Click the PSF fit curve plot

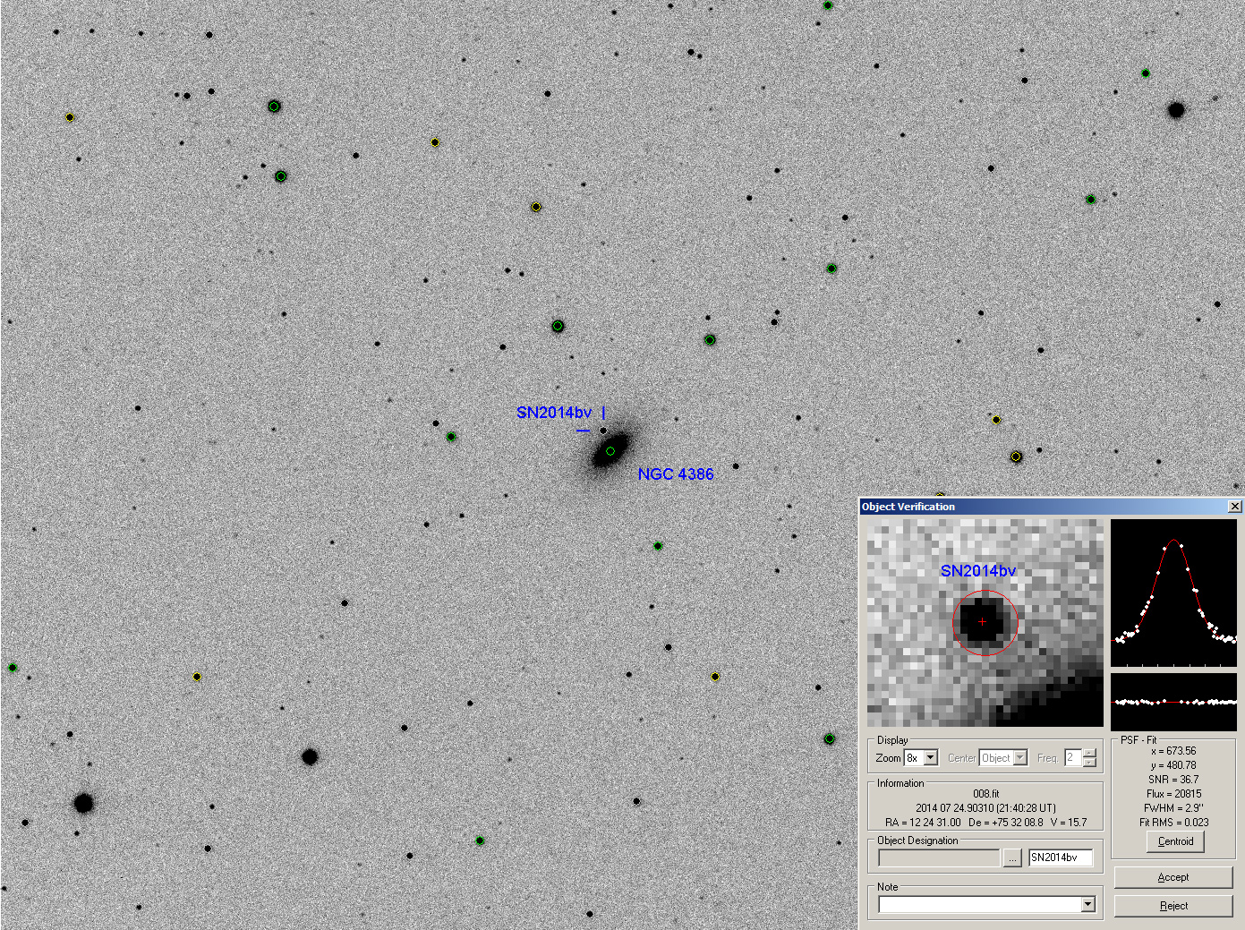pos(1173,593)
